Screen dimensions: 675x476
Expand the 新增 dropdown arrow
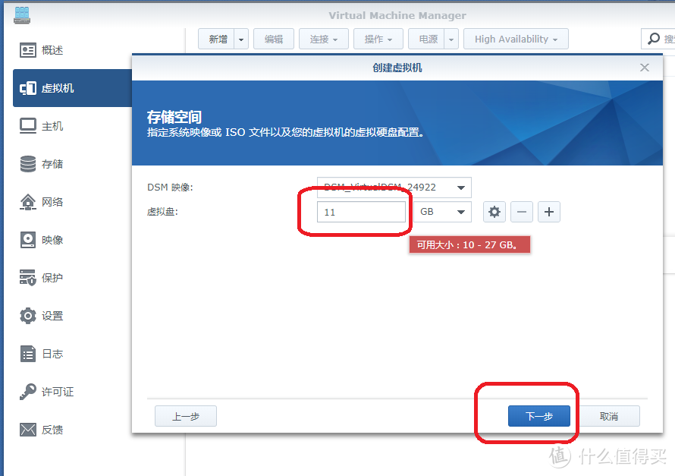pos(241,39)
